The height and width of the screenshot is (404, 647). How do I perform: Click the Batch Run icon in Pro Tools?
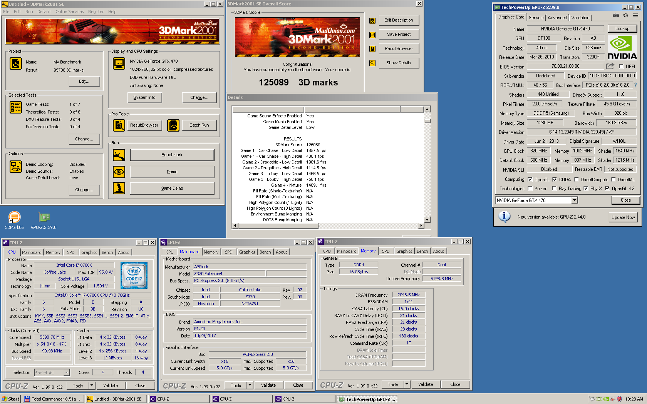[173, 125]
